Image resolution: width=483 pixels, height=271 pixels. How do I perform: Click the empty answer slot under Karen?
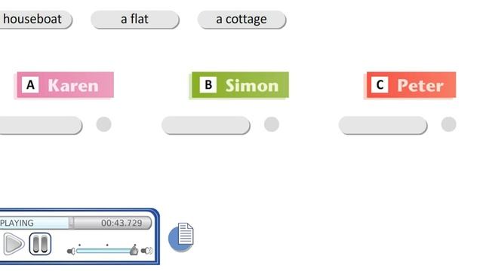point(40,125)
